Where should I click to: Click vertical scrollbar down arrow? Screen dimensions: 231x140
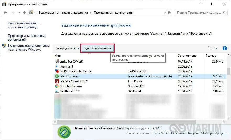(x=228, y=118)
